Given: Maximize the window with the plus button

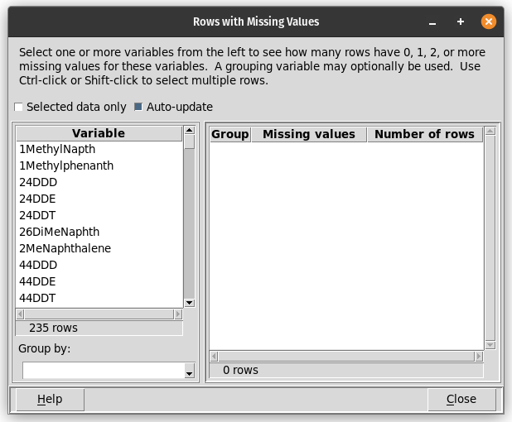Looking at the screenshot, I should pos(461,22).
